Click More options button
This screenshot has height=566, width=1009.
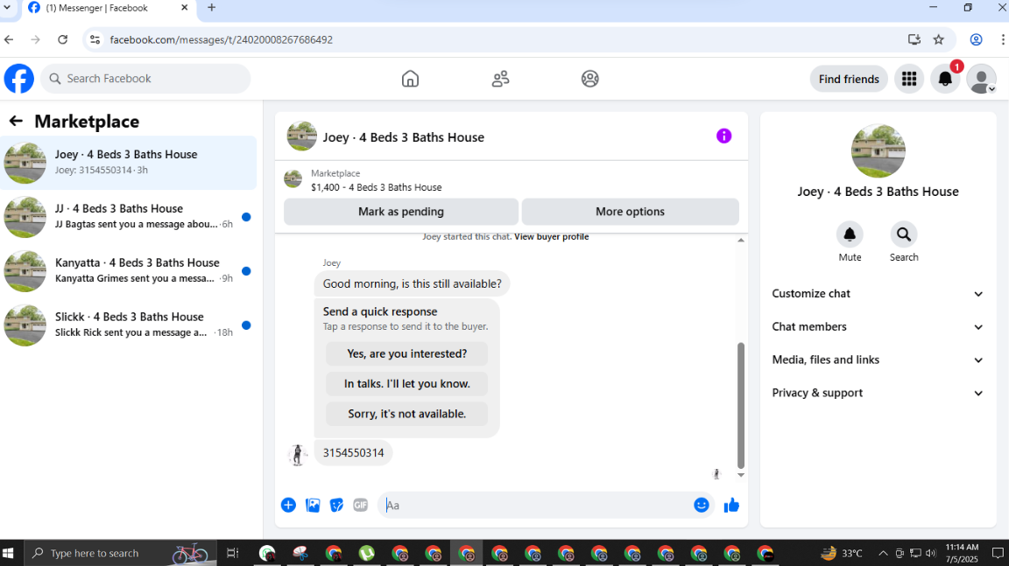[630, 212]
